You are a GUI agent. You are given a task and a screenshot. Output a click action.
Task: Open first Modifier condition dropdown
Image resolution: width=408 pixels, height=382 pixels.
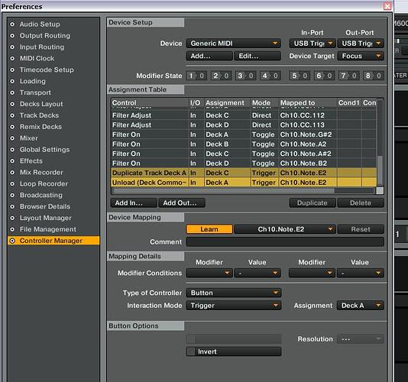pos(209,273)
